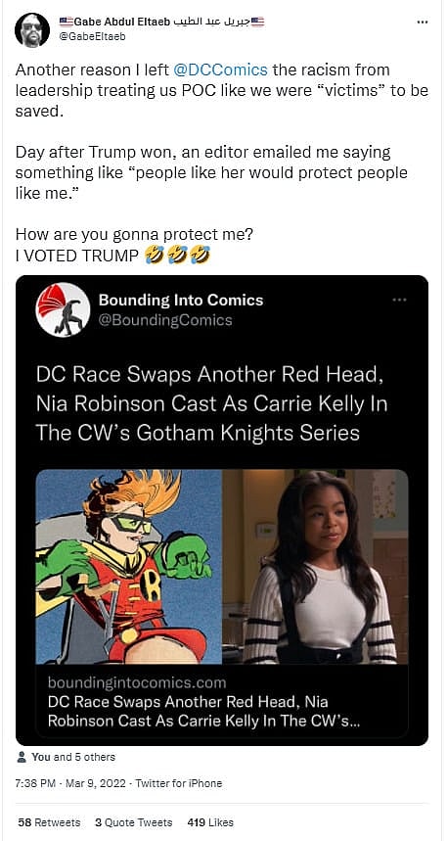Open the link card article title
The height and width of the screenshot is (841, 447).
(203, 711)
